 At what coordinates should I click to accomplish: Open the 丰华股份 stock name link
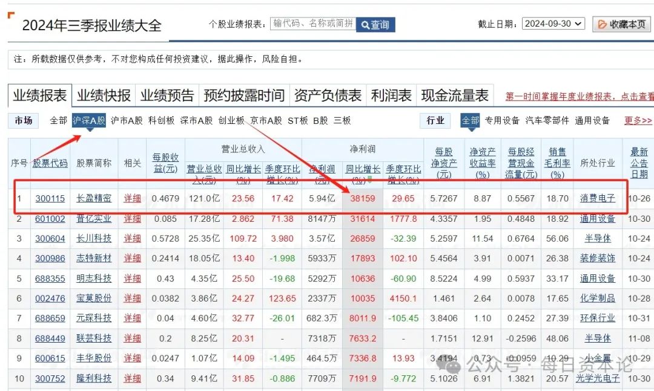click(x=94, y=358)
